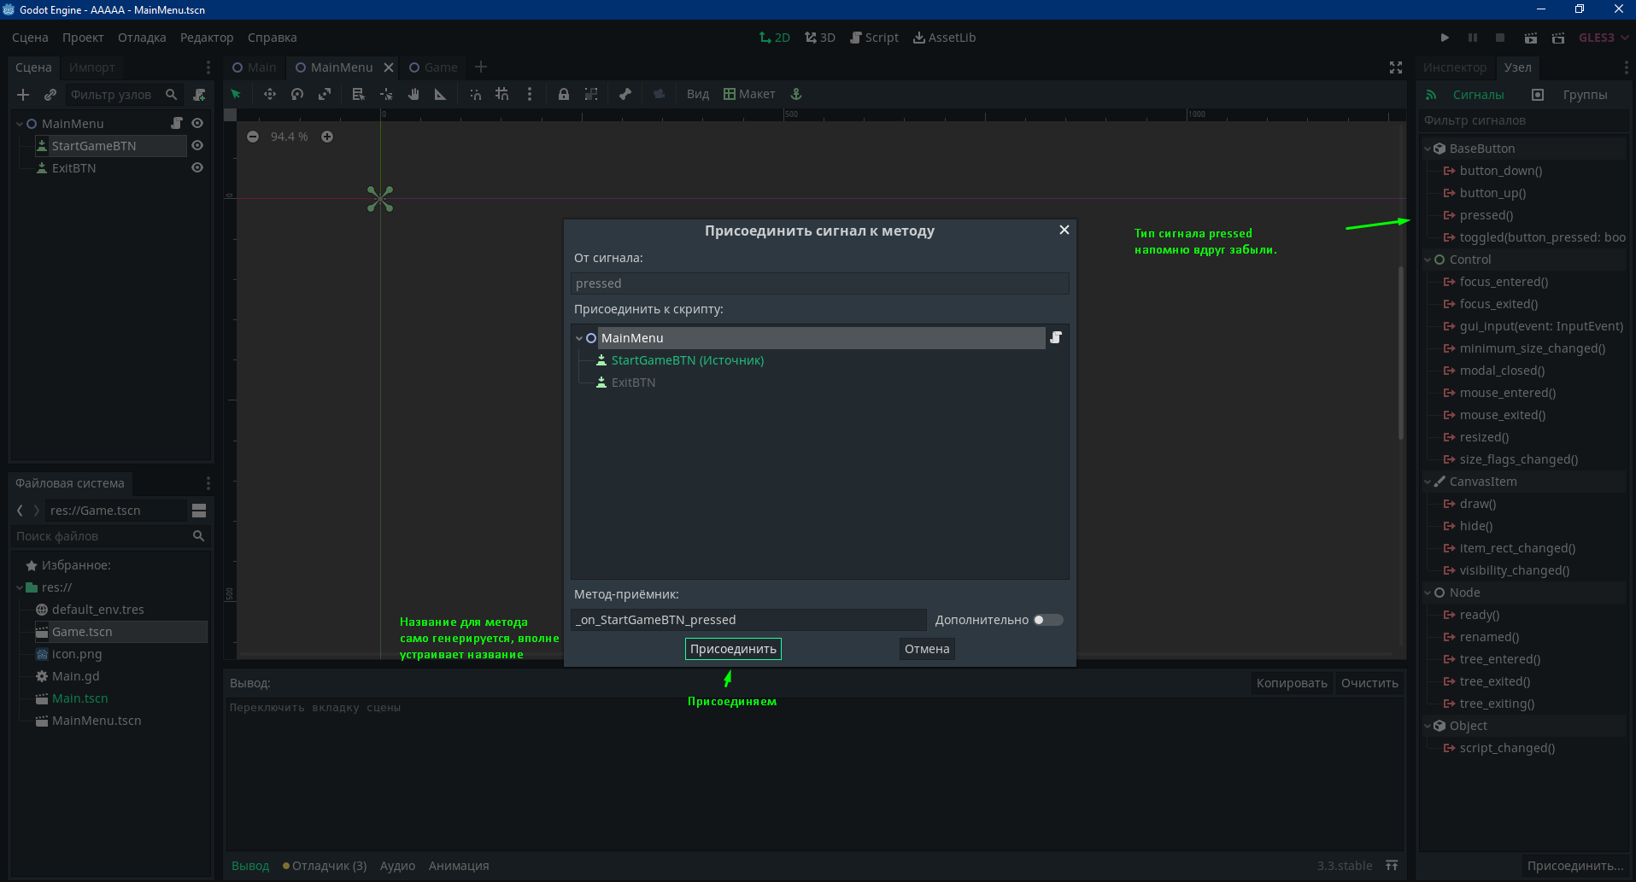1636x882 pixels.
Task: Click Копировать in the output panel
Action: pos(1292,683)
